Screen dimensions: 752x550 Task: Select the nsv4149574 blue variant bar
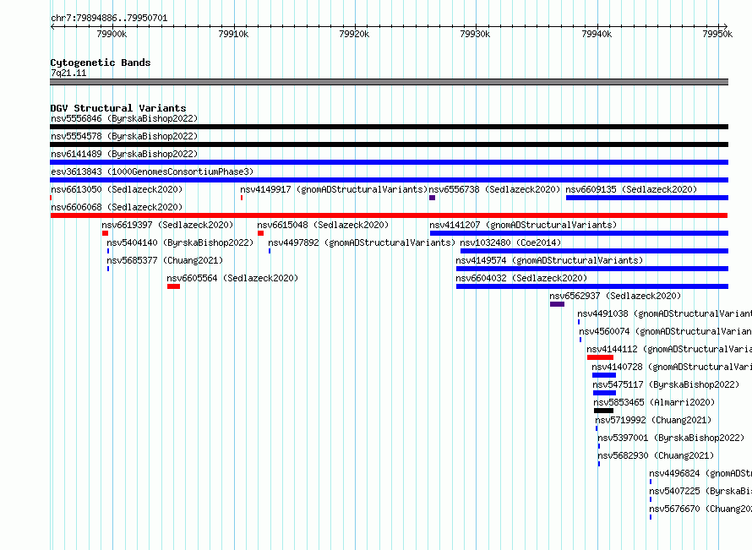592,269
